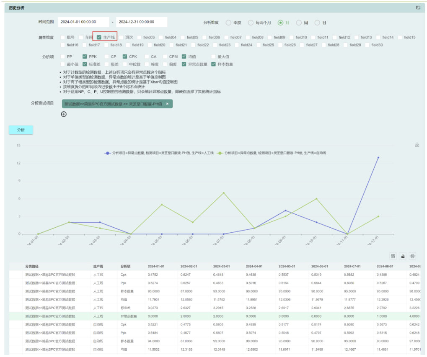Click the print table icon

click(412, 256)
